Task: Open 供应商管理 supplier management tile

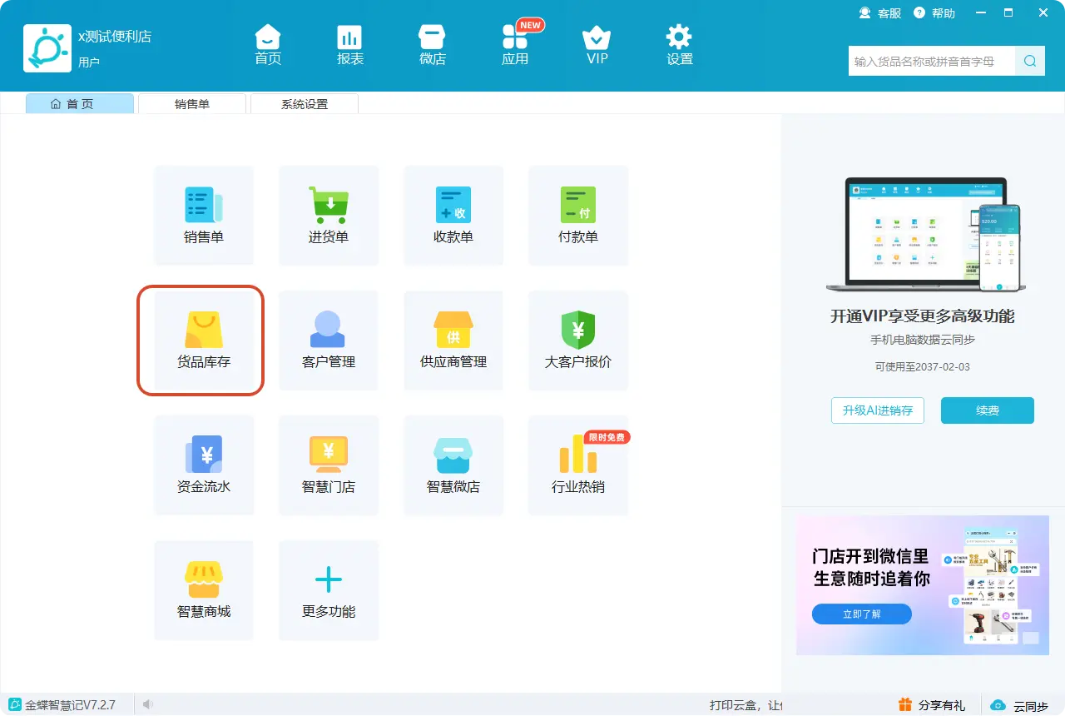Action: coord(453,341)
